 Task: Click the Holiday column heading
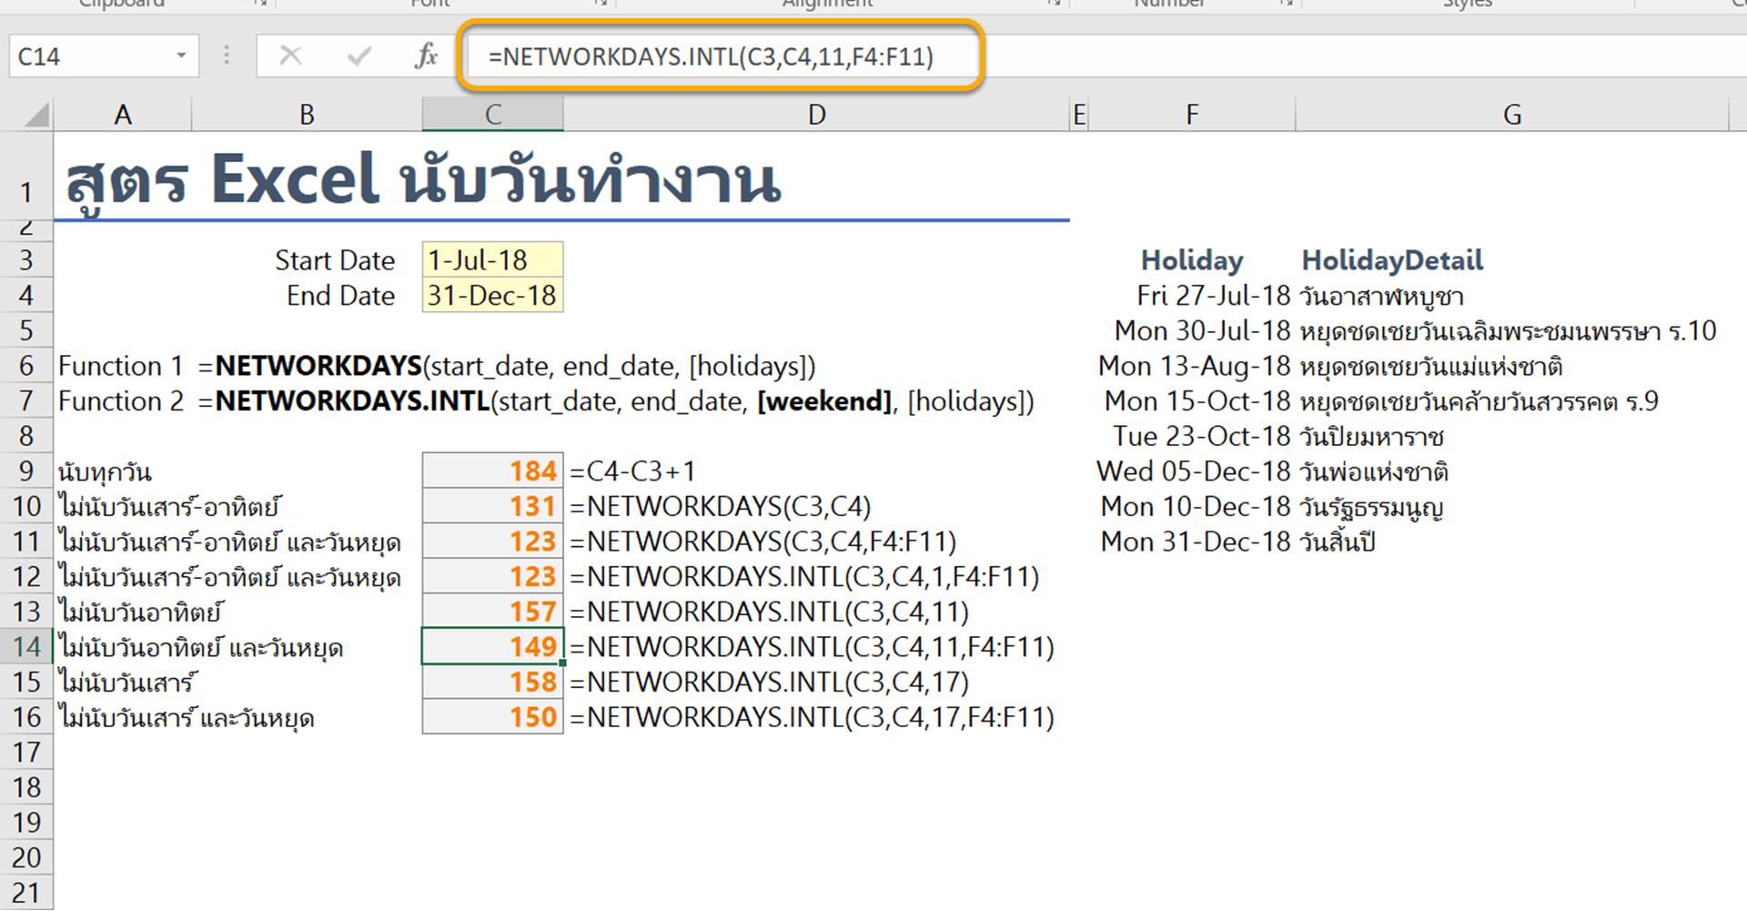tap(1192, 260)
